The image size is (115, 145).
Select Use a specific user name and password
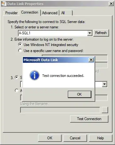click(20, 50)
